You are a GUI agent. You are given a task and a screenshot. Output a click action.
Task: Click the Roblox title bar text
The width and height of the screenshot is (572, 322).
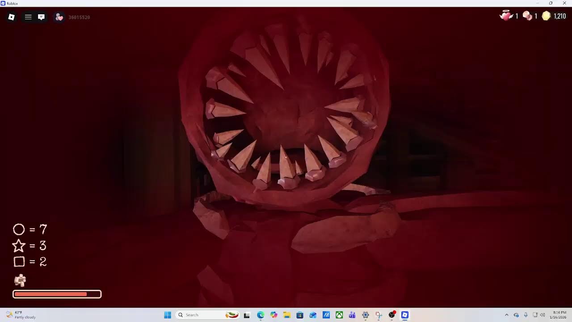(x=13, y=3)
